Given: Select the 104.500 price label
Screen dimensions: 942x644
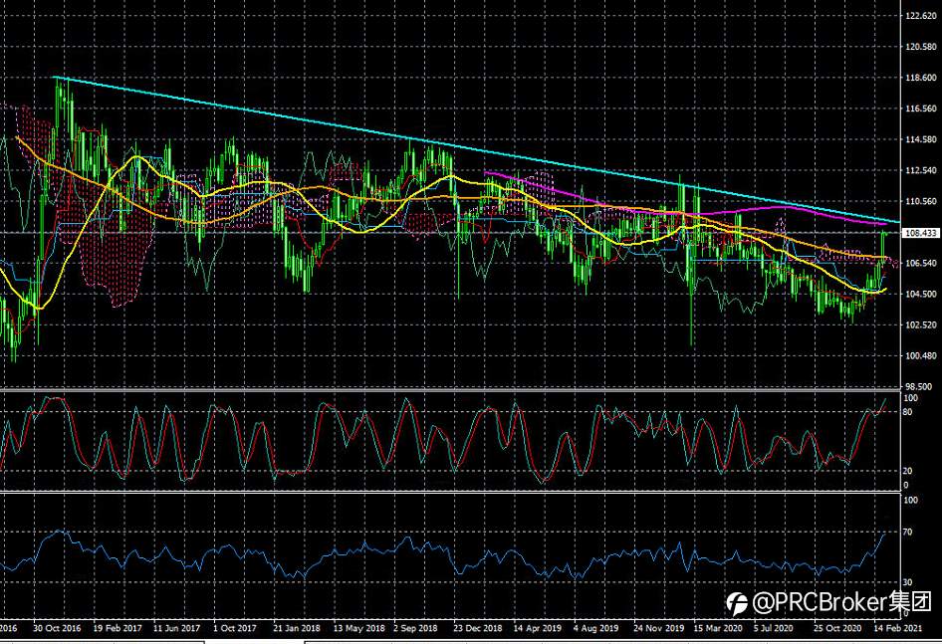Looking at the screenshot, I should pyautogui.click(x=921, y=294).
